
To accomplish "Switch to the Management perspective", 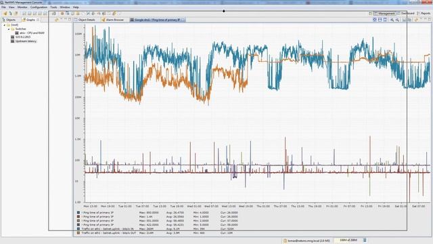I will [x=385, y=14].
